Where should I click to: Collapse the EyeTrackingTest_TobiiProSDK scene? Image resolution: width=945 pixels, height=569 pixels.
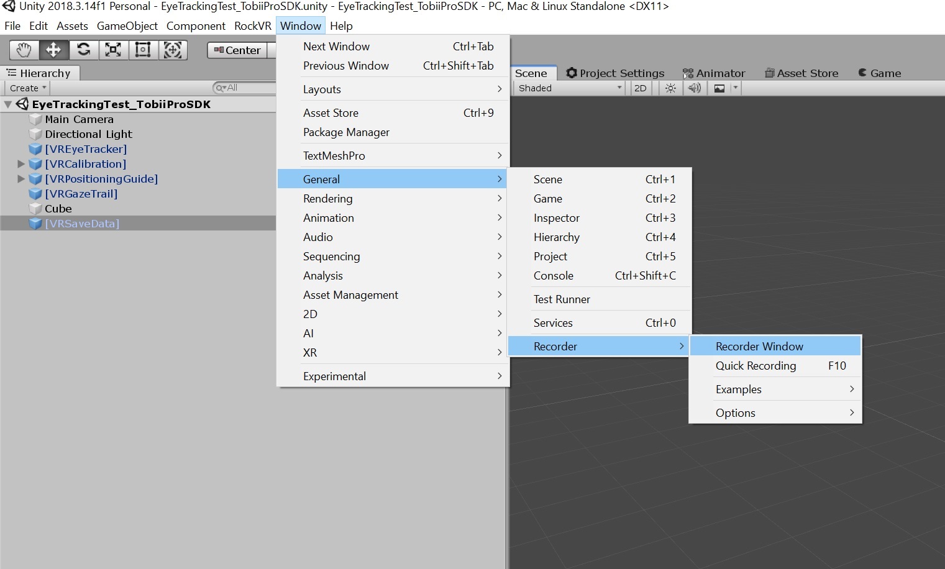click(8, 104)
